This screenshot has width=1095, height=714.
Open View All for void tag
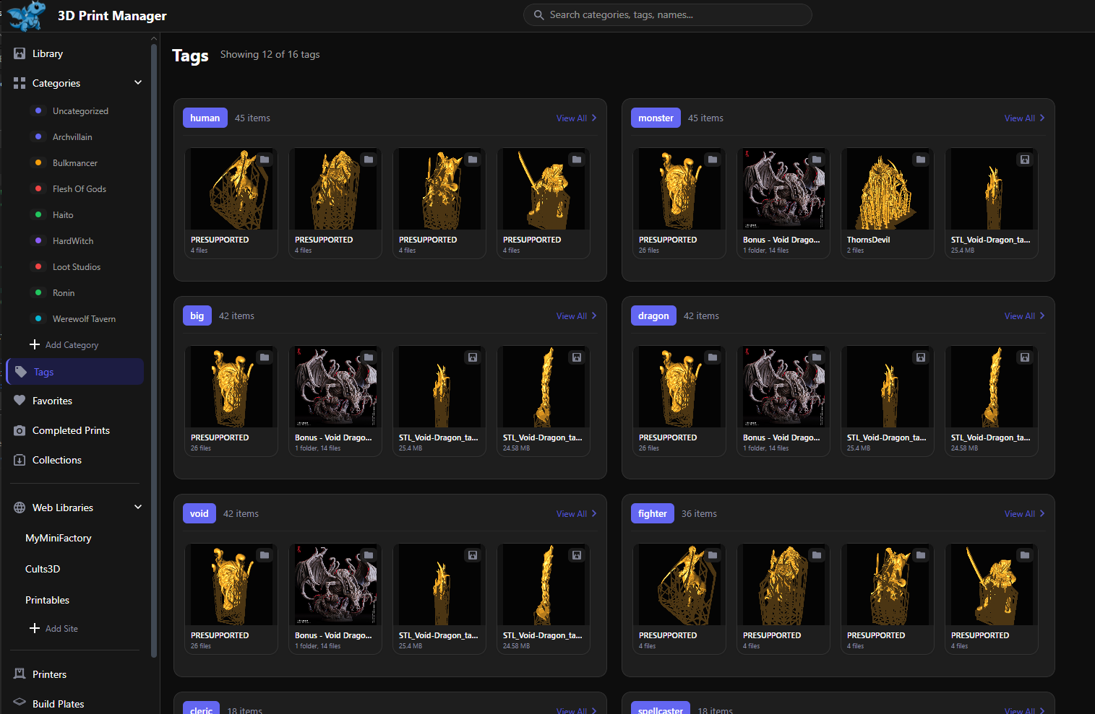pos(577,513)
